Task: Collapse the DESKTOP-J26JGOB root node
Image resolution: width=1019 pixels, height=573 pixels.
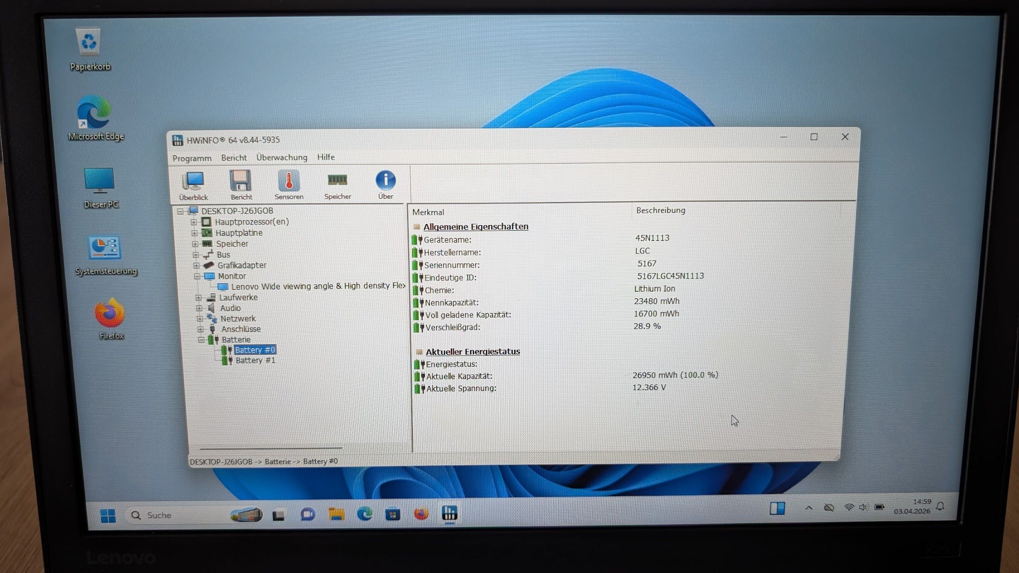Action: coord(180,211)
